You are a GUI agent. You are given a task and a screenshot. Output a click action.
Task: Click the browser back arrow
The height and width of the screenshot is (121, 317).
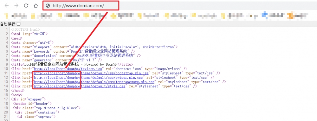pos(7,6)
